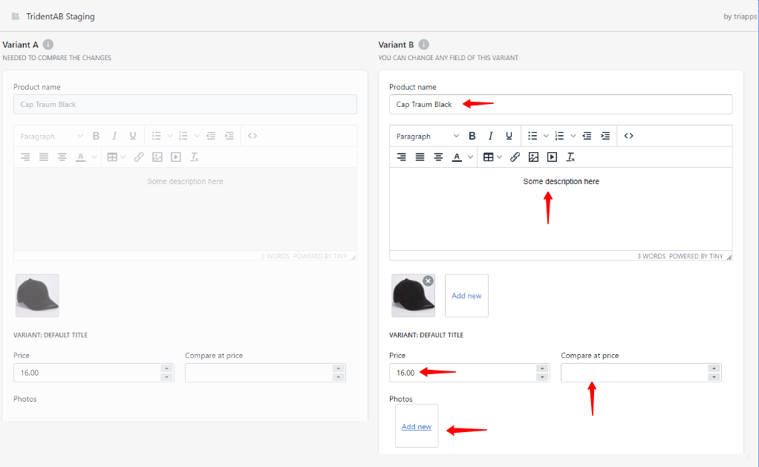Expand the table menu arrow in Variant A

[123, 157]
